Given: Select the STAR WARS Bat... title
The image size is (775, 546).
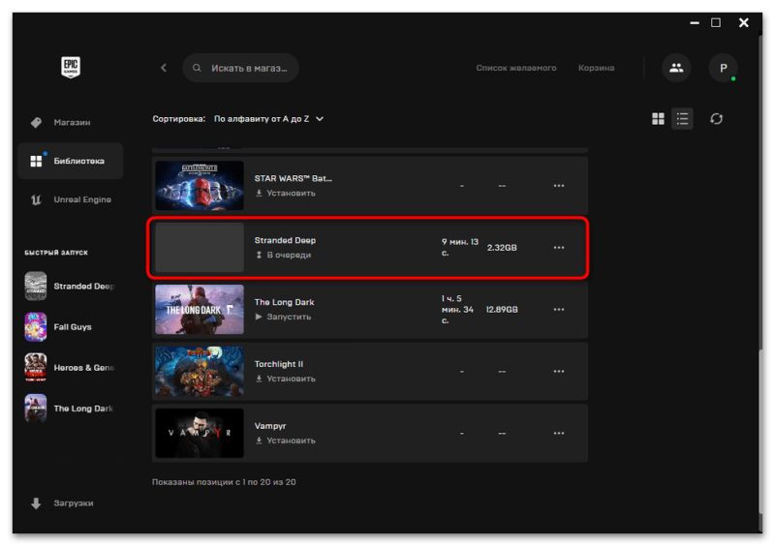Looking at the screenshot, I should 294,178.
